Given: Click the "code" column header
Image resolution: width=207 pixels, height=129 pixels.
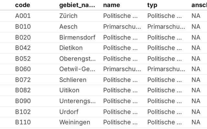Looking at the screenshot, I should (23, 5).
